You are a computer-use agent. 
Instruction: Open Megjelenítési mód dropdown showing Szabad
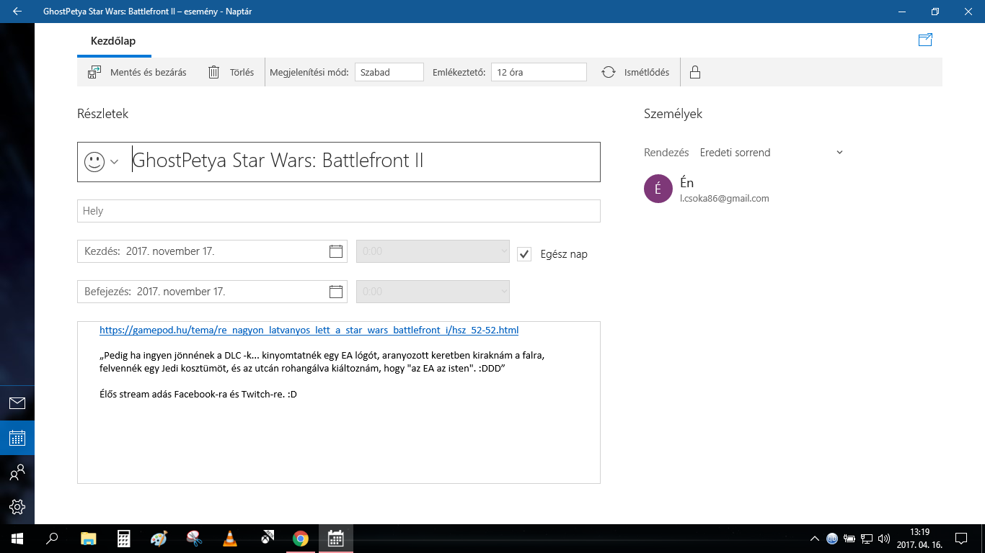point(389,72)
